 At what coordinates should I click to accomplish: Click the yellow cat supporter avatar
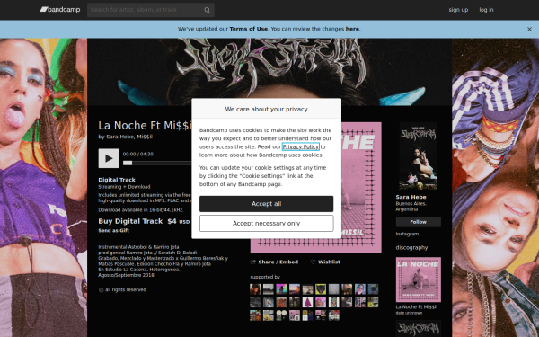tap(321, 289)
